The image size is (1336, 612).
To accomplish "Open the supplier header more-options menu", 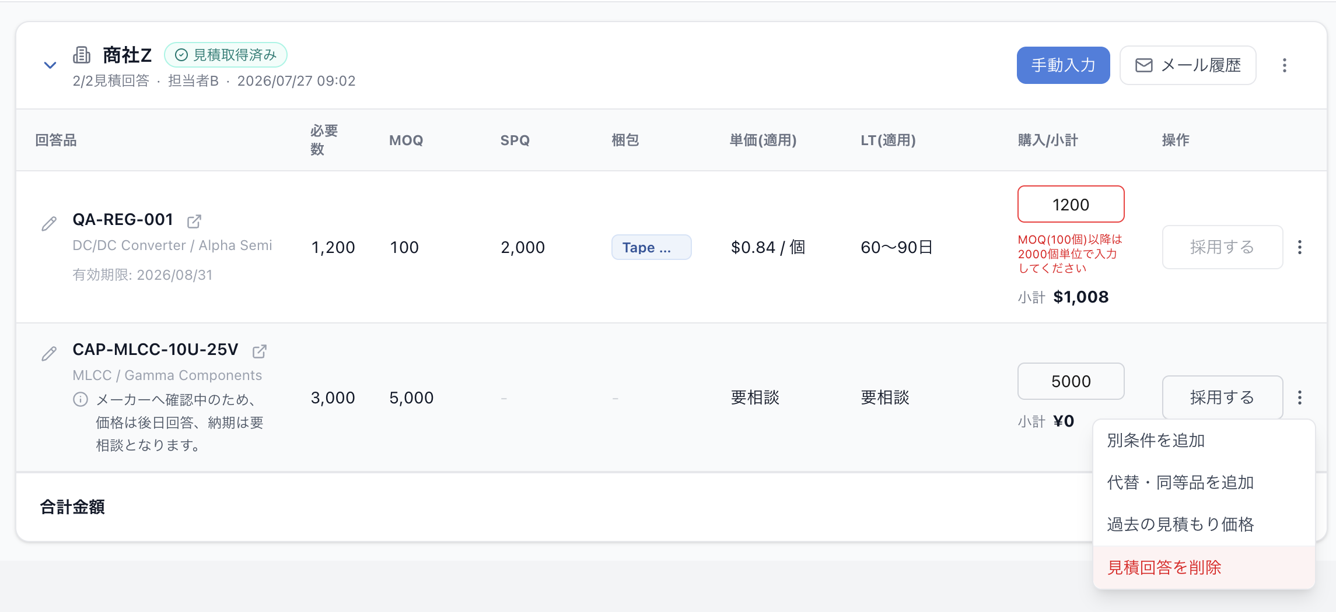I will pyautogui.click(x=1284, y=65).
